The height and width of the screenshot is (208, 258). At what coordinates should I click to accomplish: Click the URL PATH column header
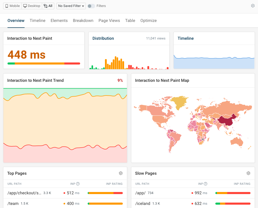coord(15,184)
